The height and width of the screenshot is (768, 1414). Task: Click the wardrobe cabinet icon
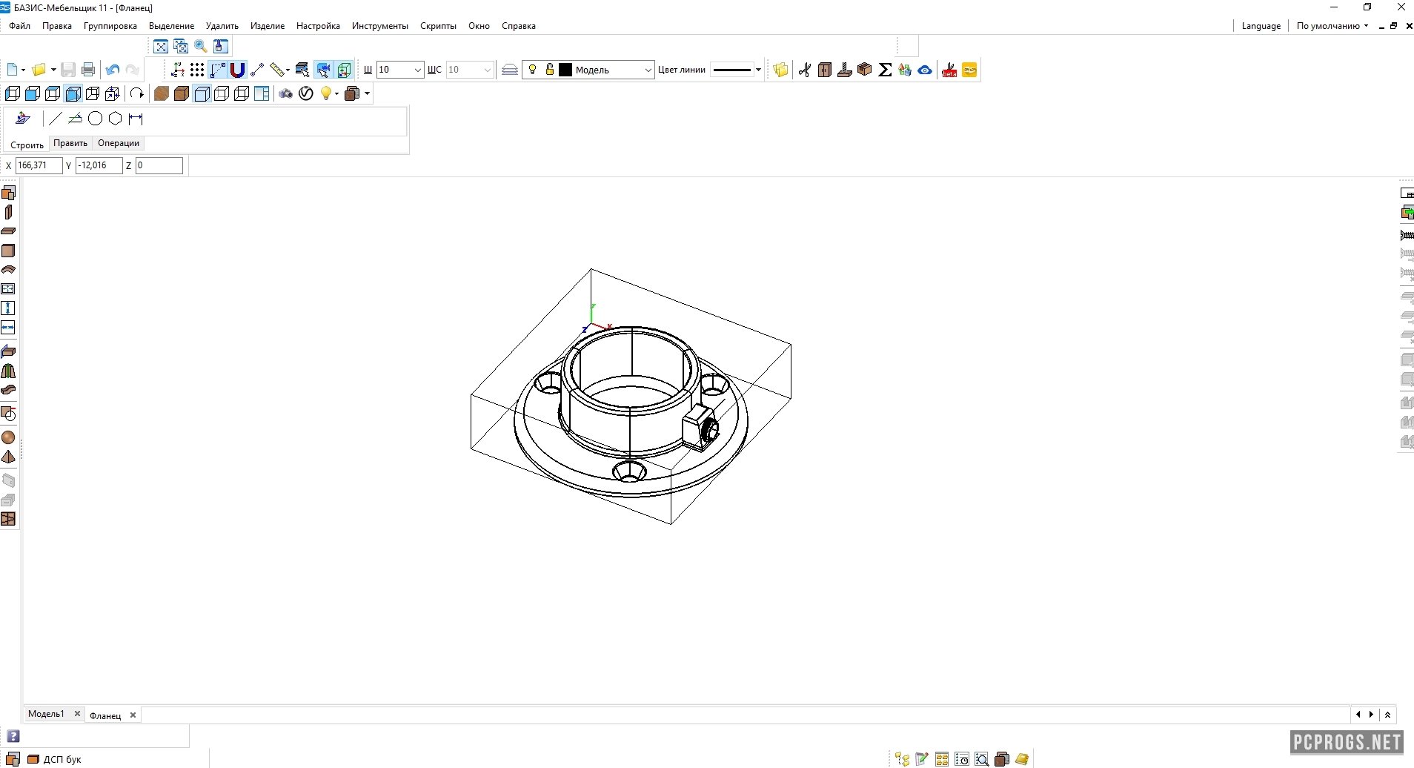coord(825,70)
